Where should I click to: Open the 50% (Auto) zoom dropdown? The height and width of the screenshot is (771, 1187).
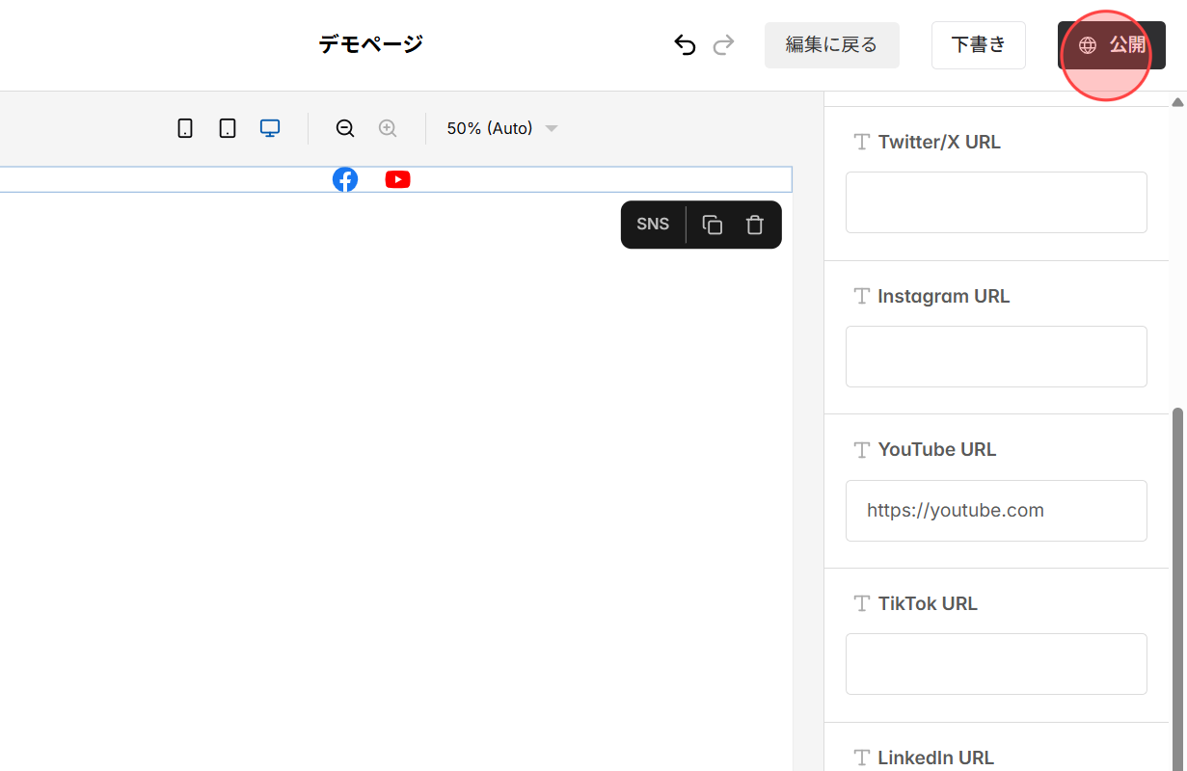[501, 127]
